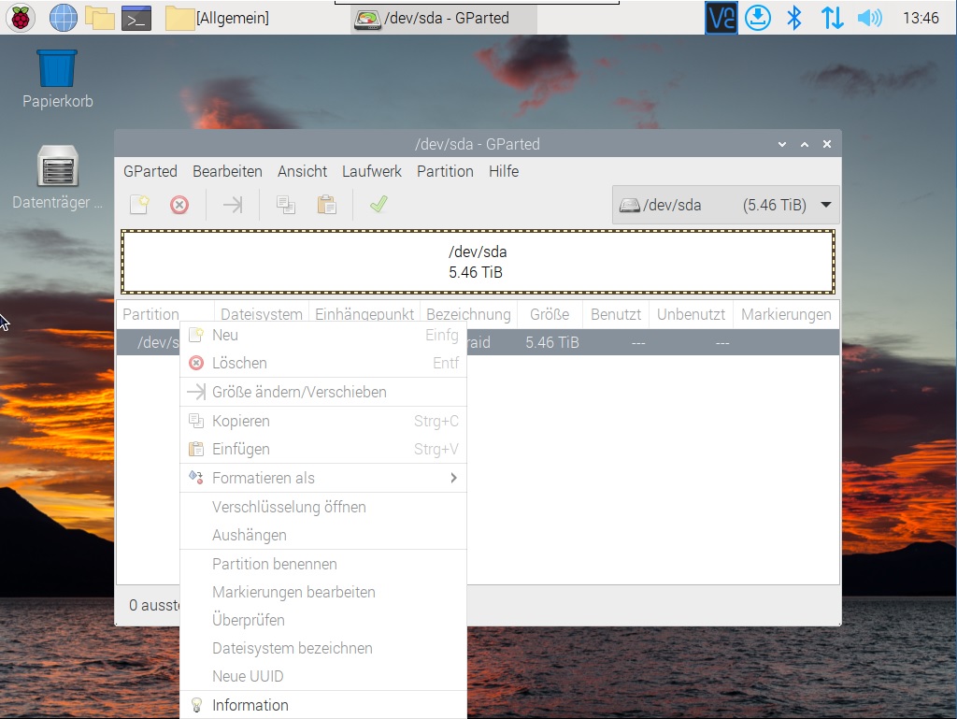Switch to the [Allgemein] folder window
The image size is (957, 719).
(x=218, y=19)
